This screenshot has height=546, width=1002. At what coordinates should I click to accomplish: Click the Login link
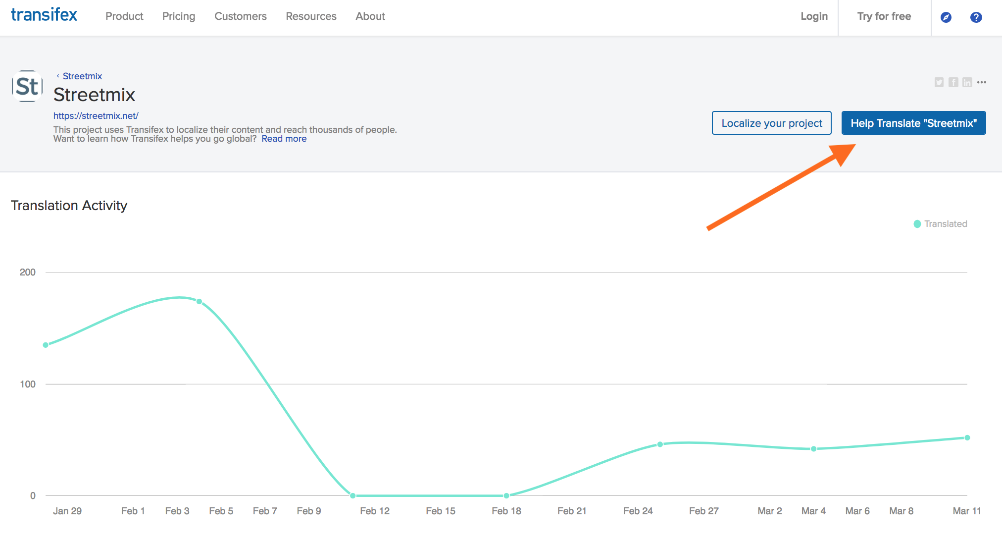tap(814, 16)
